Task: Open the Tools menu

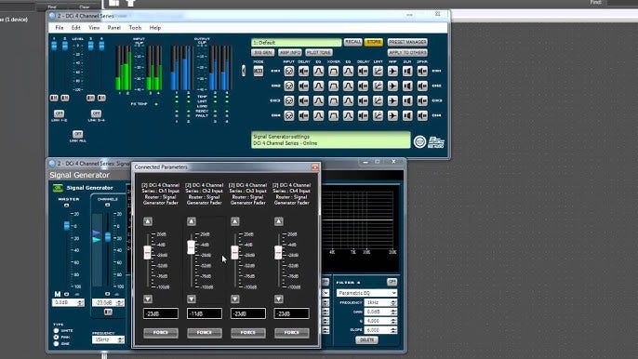Action: click(135, 28)
